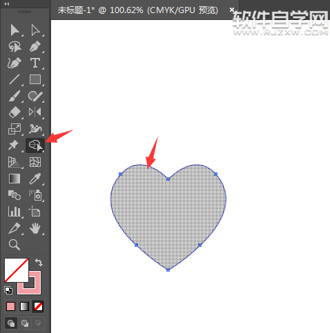Select the Gradient tool
Viewport: 330px width, 333px height.
(14, 179)
